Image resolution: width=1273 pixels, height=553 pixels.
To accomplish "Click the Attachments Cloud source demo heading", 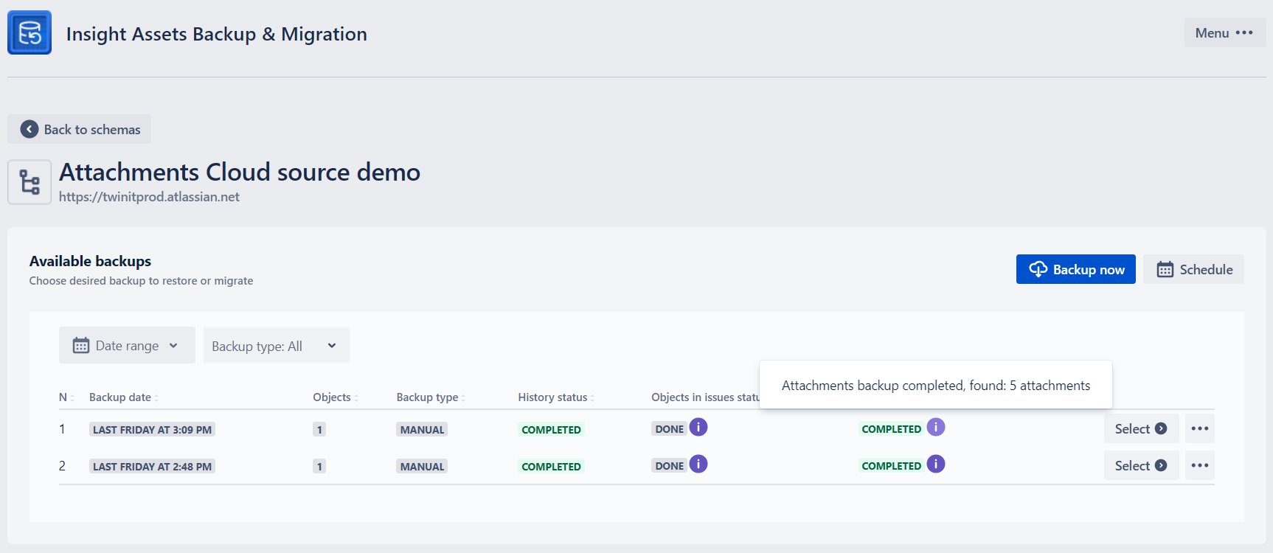I will 240,172.
